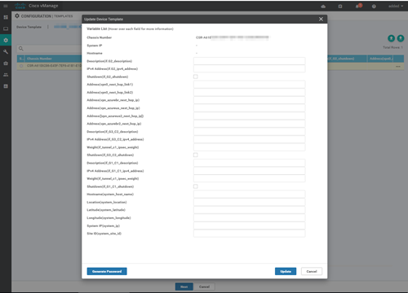
Task: Close the Update Device Template dialog
Action: (321, 19)
